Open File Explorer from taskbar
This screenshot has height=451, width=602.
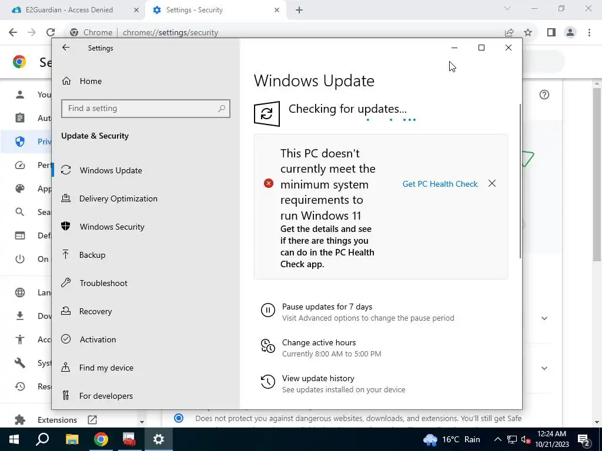click(72, 439)
